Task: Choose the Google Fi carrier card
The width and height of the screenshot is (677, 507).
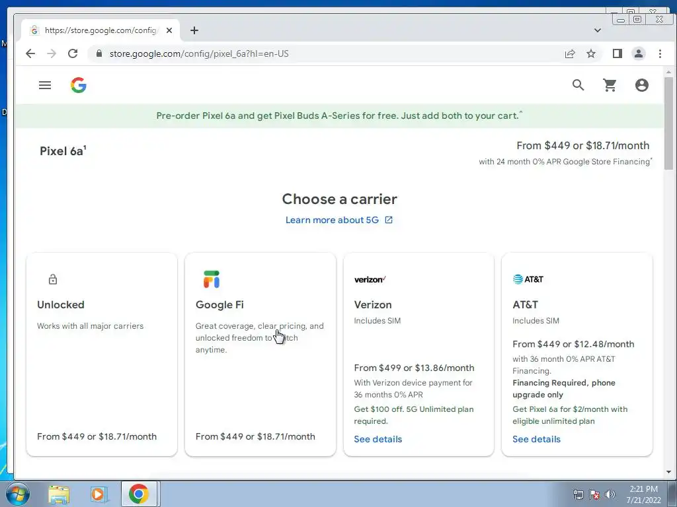Action: point(260,355)
